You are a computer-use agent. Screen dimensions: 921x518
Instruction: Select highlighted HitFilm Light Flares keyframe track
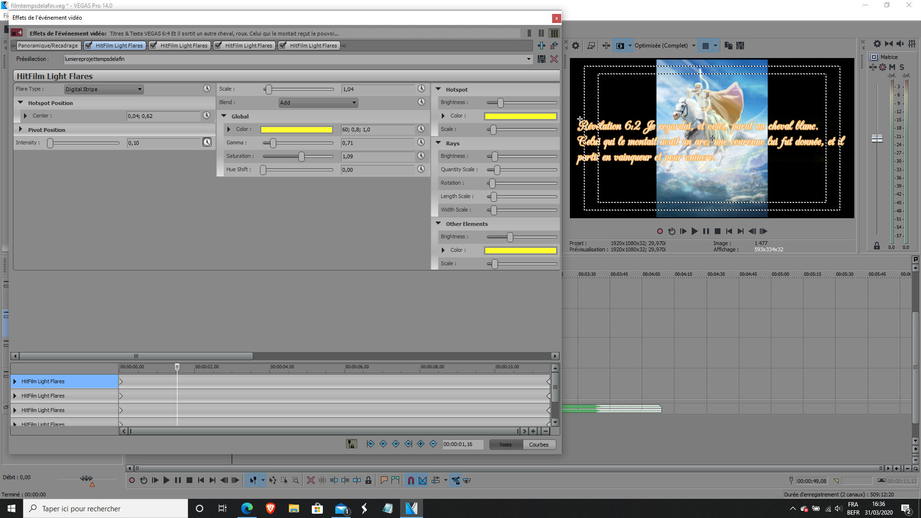(x=64, y=381)
